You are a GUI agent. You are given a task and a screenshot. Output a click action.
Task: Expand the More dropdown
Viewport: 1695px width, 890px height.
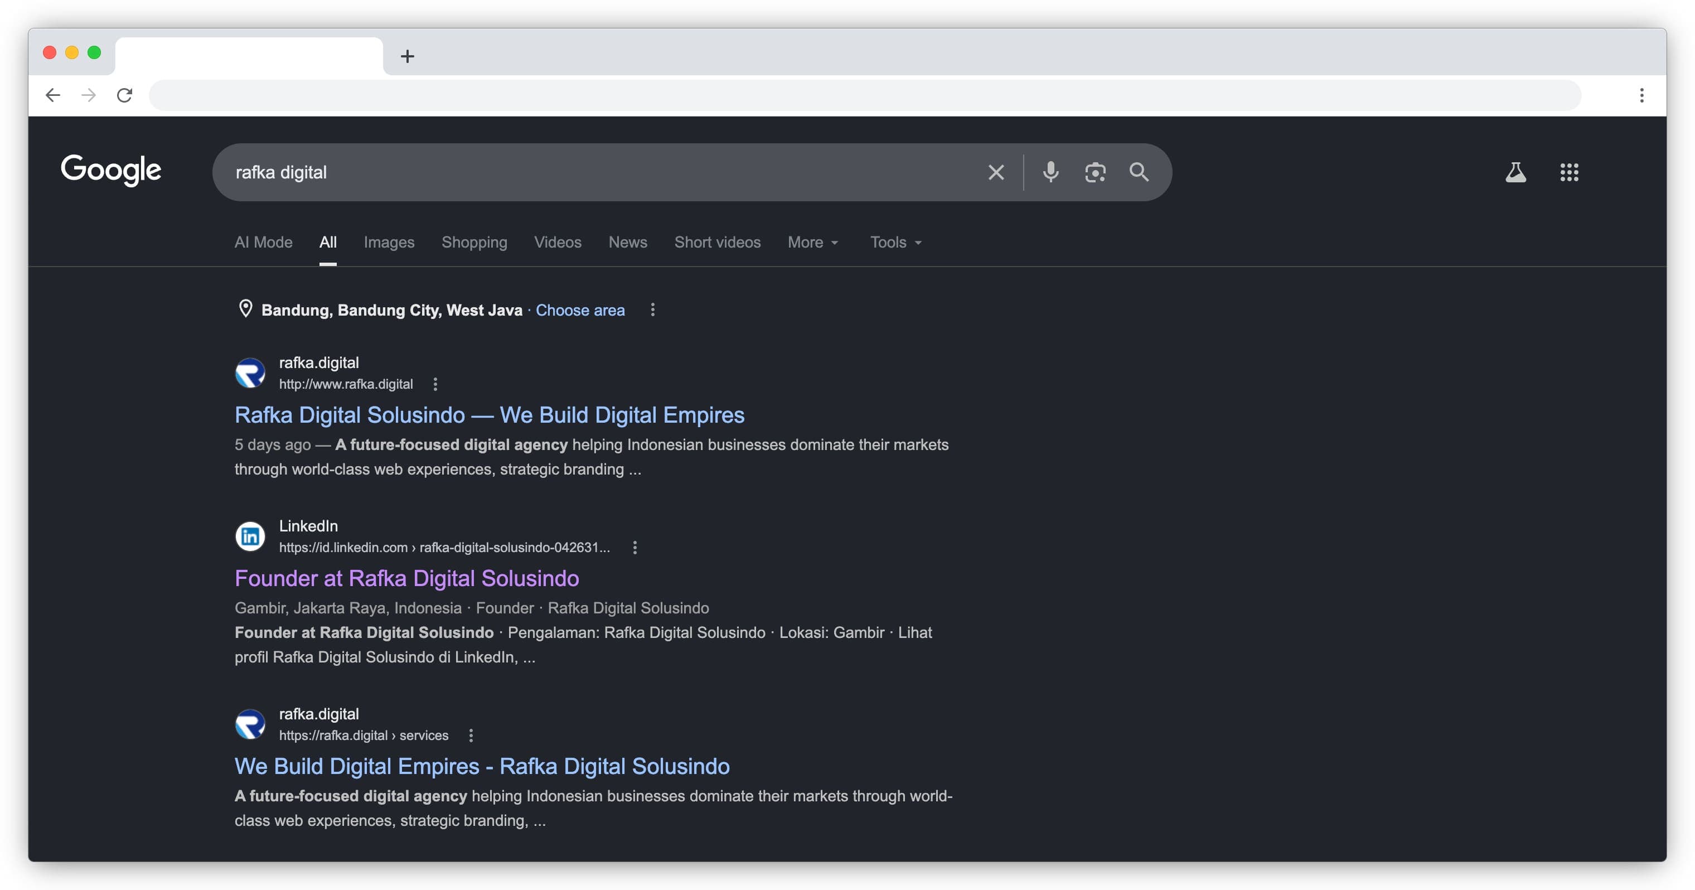(813, 242)
